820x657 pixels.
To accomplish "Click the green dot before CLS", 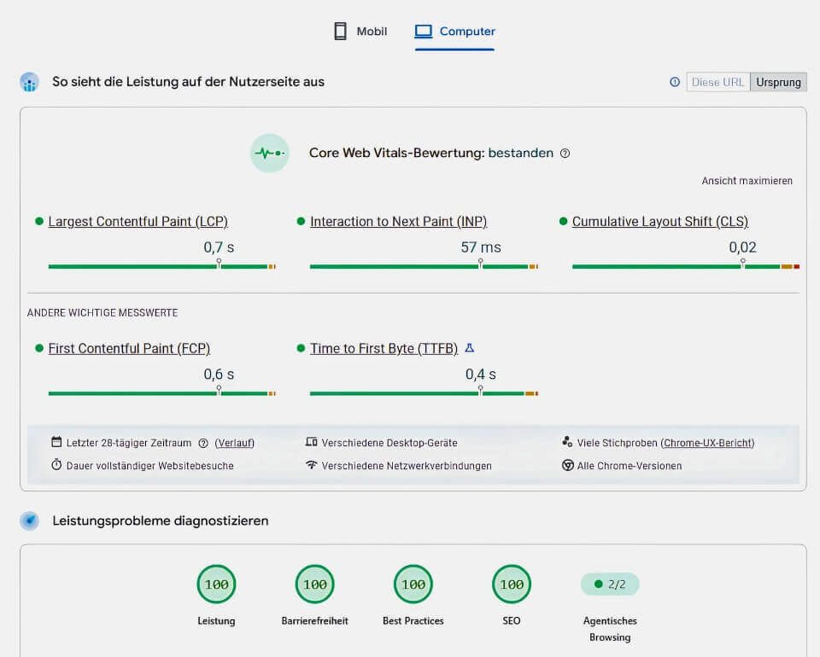I will (x=563, y=222).
